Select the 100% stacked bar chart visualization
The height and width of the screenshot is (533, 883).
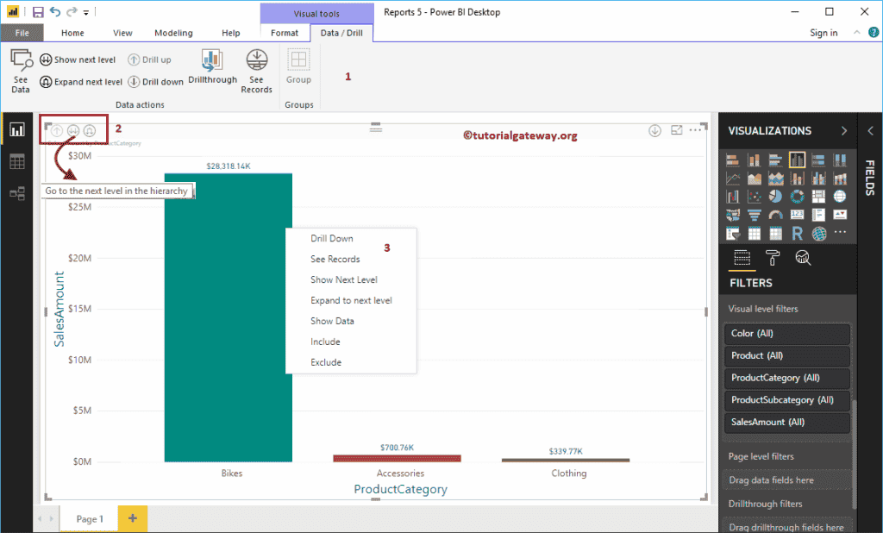818,160
